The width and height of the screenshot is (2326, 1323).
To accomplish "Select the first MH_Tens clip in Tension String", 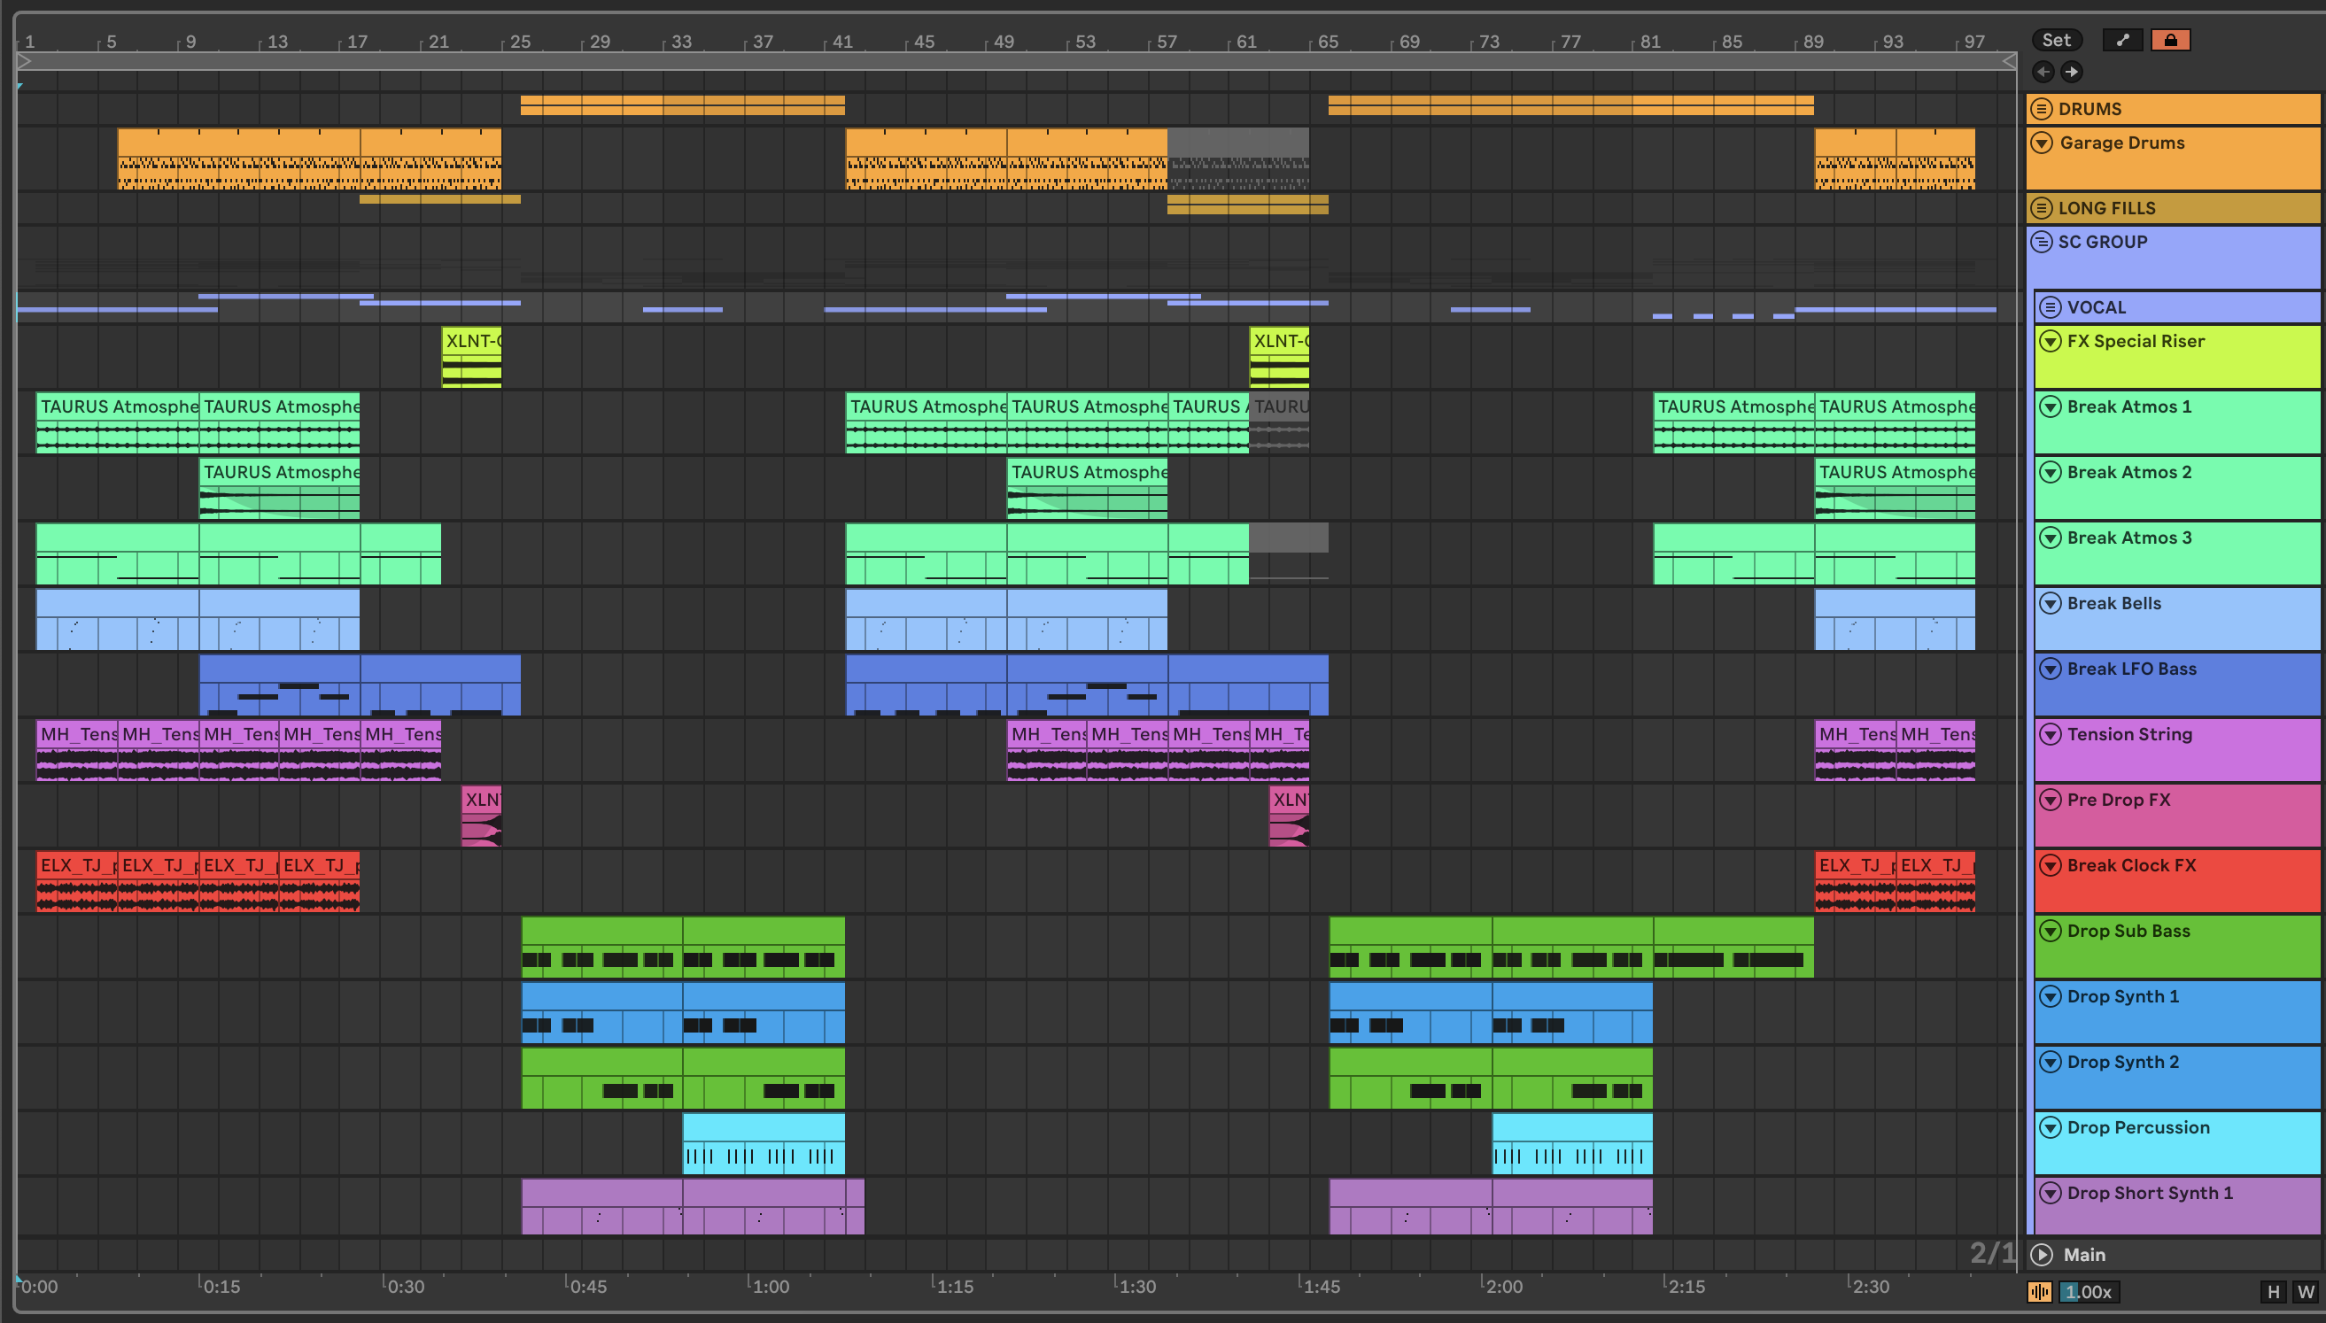I will tap(77, 751).
